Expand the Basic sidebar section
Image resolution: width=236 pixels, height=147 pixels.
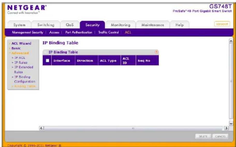click(16, 48)
